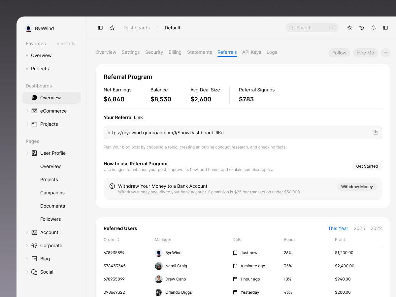Expand the Corporate chevron
The width and height of the screenshot is (396, 297).
[27, 246]
